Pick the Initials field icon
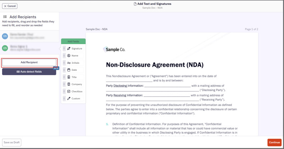The height and width of the screenshot is (149, 284). (x=69, y=63)
